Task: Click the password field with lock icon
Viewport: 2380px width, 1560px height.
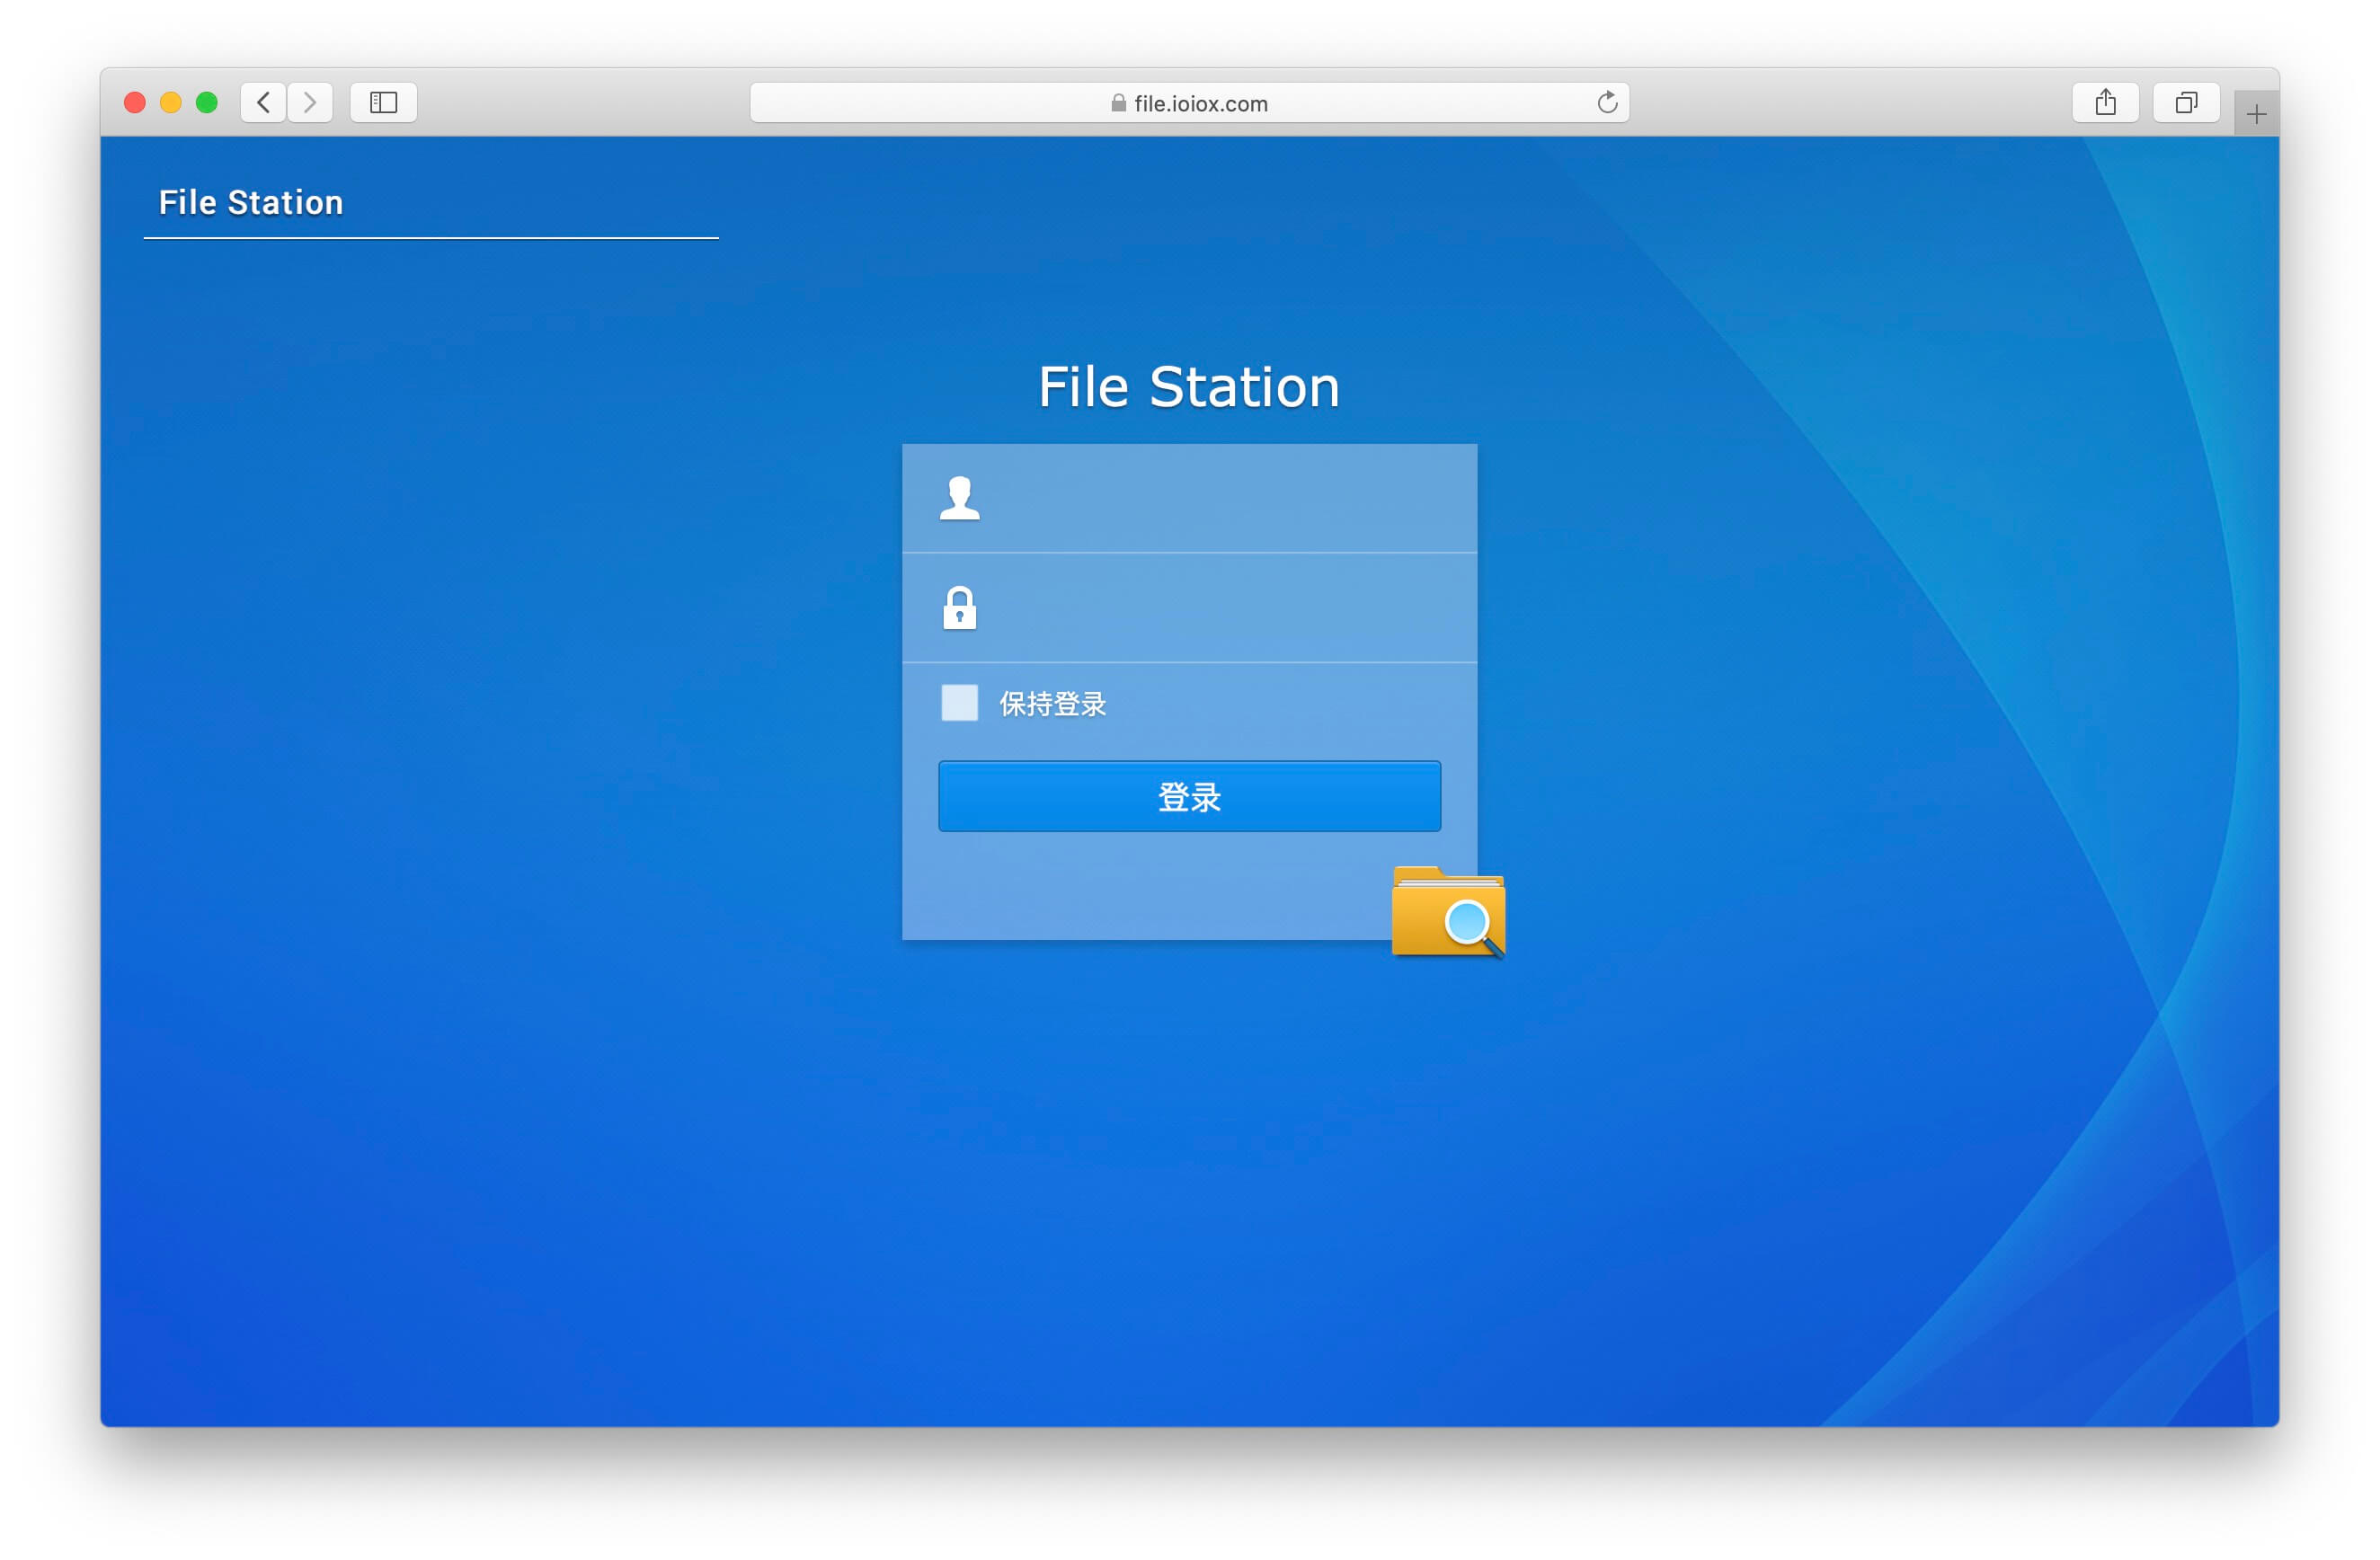Action: pyautogui.click(x=1189, y=608)
